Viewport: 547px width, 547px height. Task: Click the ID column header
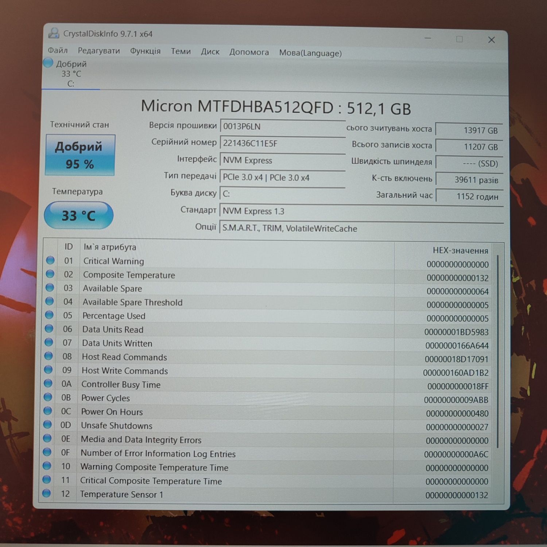coord(69,247)
